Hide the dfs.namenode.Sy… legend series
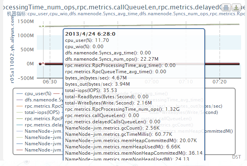247x166 pixels. (42, 100)
